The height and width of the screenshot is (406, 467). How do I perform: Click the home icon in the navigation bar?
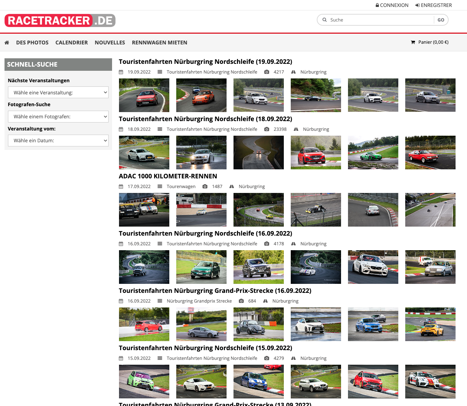click(x=7, y=42)
